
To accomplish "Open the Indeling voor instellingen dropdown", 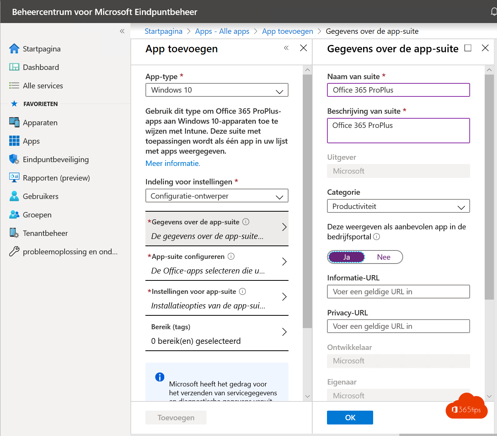I will (x=217, y=196).
